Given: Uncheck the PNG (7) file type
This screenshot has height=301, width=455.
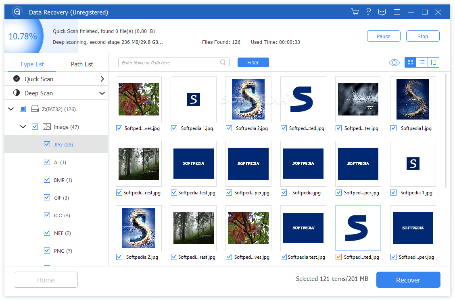Looking at the screenshot, I should click(x=47, y=251).
